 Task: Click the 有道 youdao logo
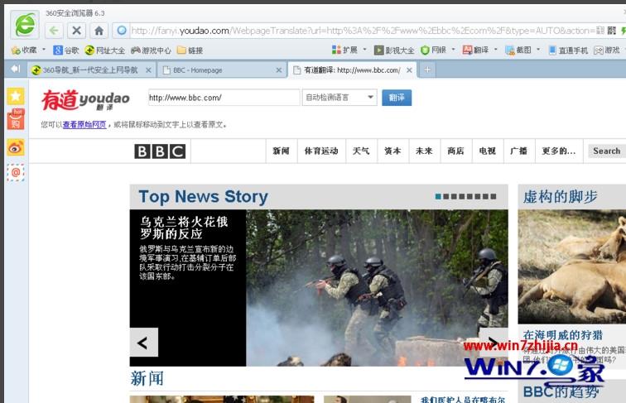click(85, 100)
